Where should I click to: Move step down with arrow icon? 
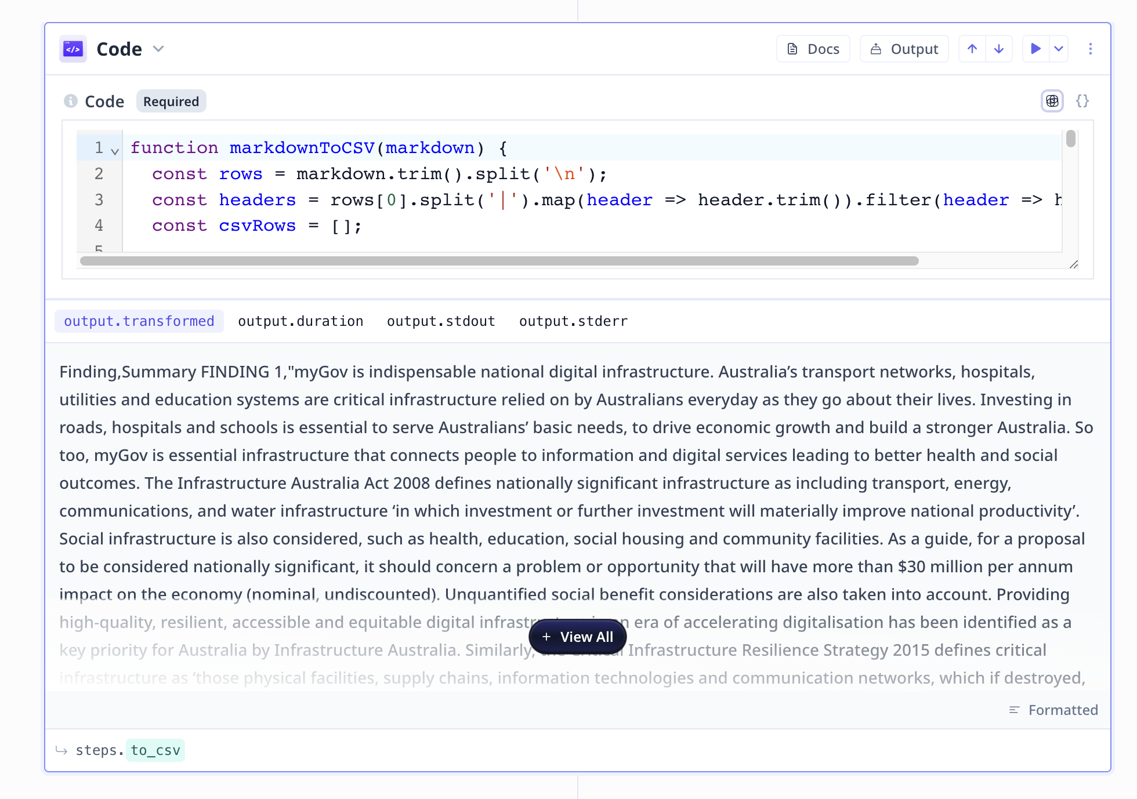pyautogui.click(x=999, y=49)
